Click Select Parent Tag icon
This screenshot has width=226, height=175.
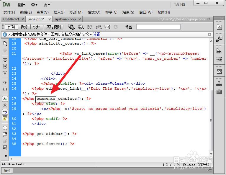pyautogui.click(x=5, y=82)
